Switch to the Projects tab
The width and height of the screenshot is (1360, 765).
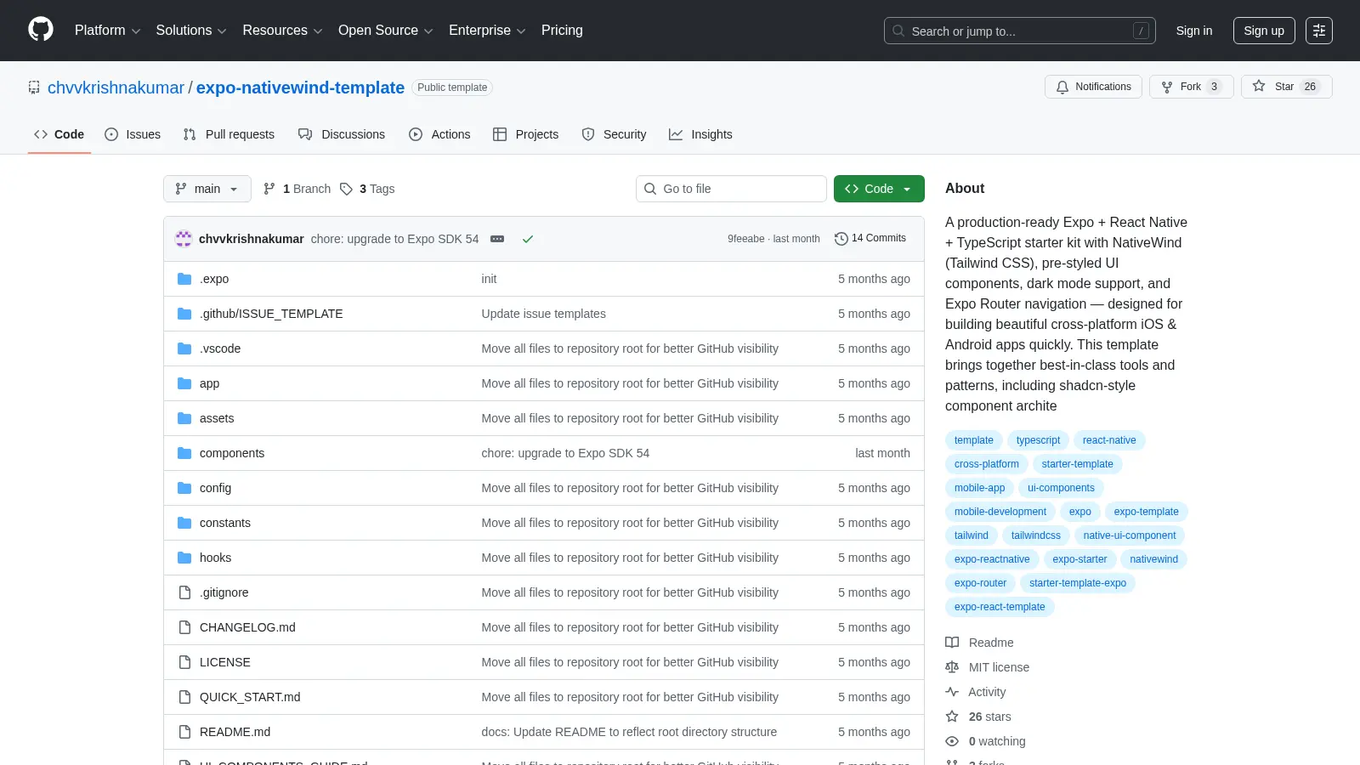pyautogui.click(x=526, y=134)
